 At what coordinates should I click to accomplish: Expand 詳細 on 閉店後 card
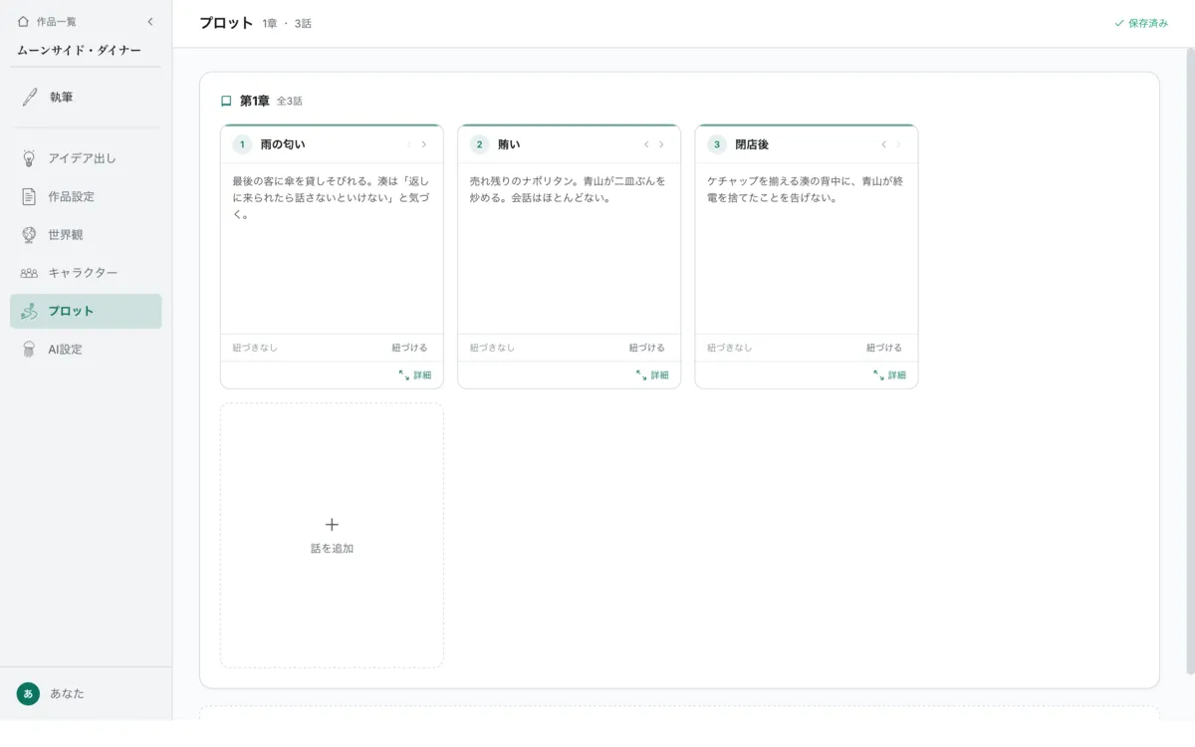[x=889, y=375]
